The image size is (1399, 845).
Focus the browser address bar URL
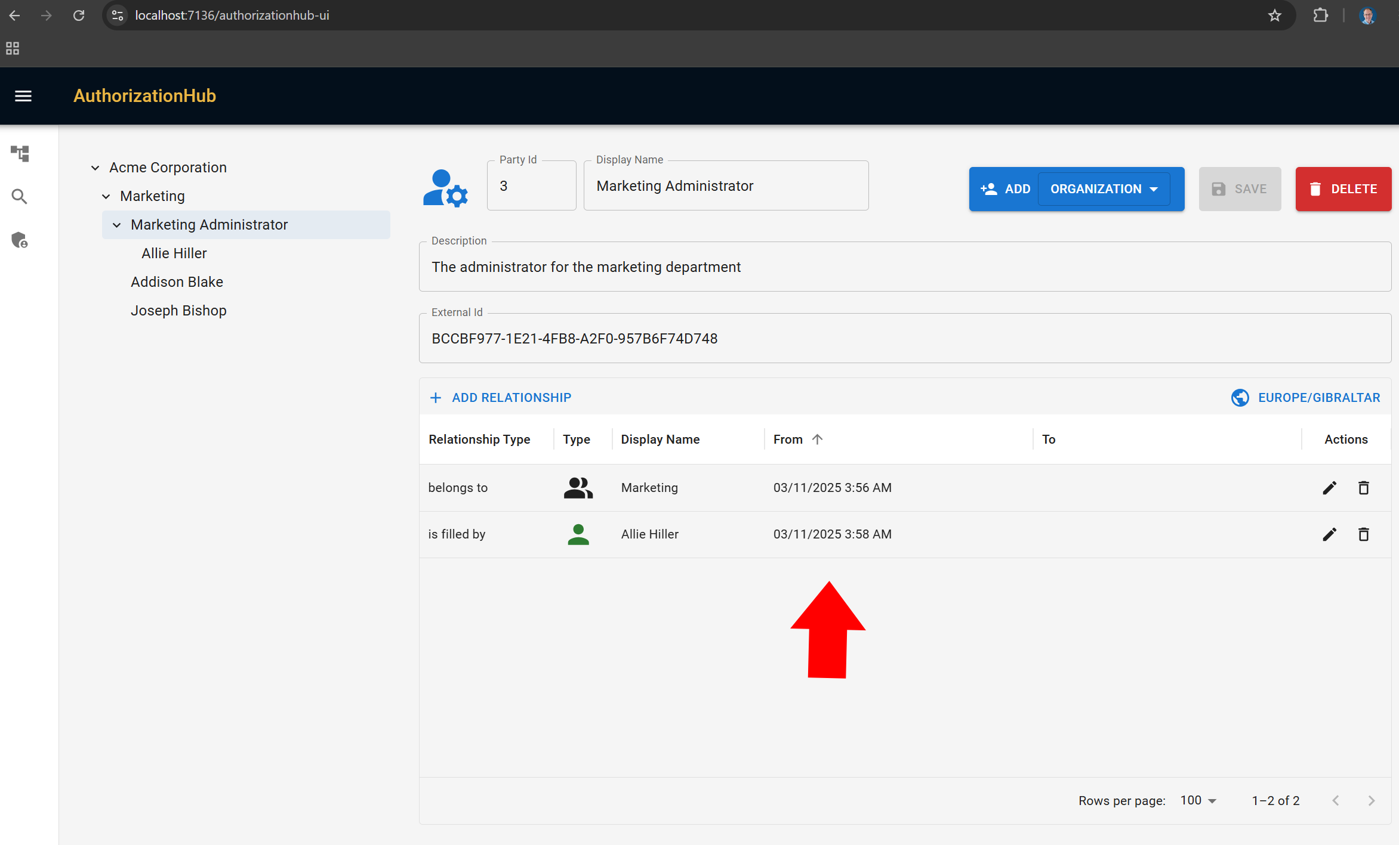(x=232, y=16)
